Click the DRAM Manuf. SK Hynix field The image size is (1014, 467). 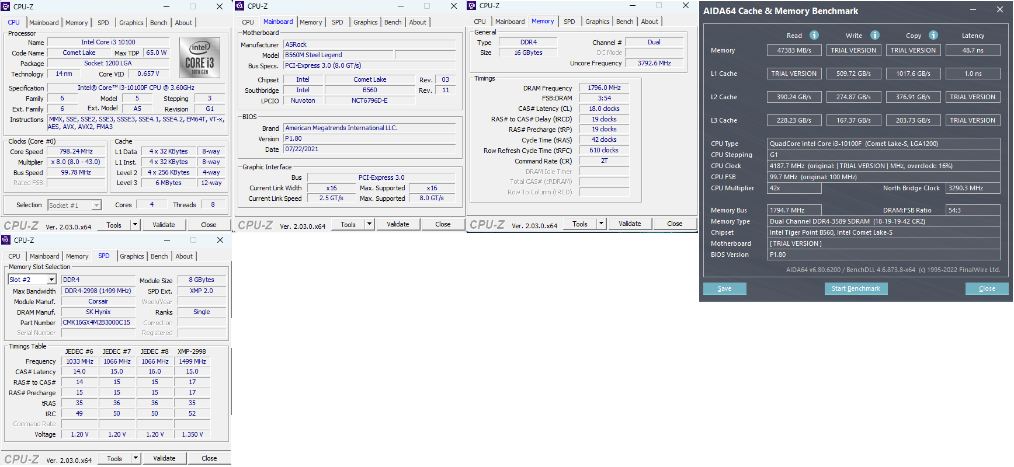98,312
